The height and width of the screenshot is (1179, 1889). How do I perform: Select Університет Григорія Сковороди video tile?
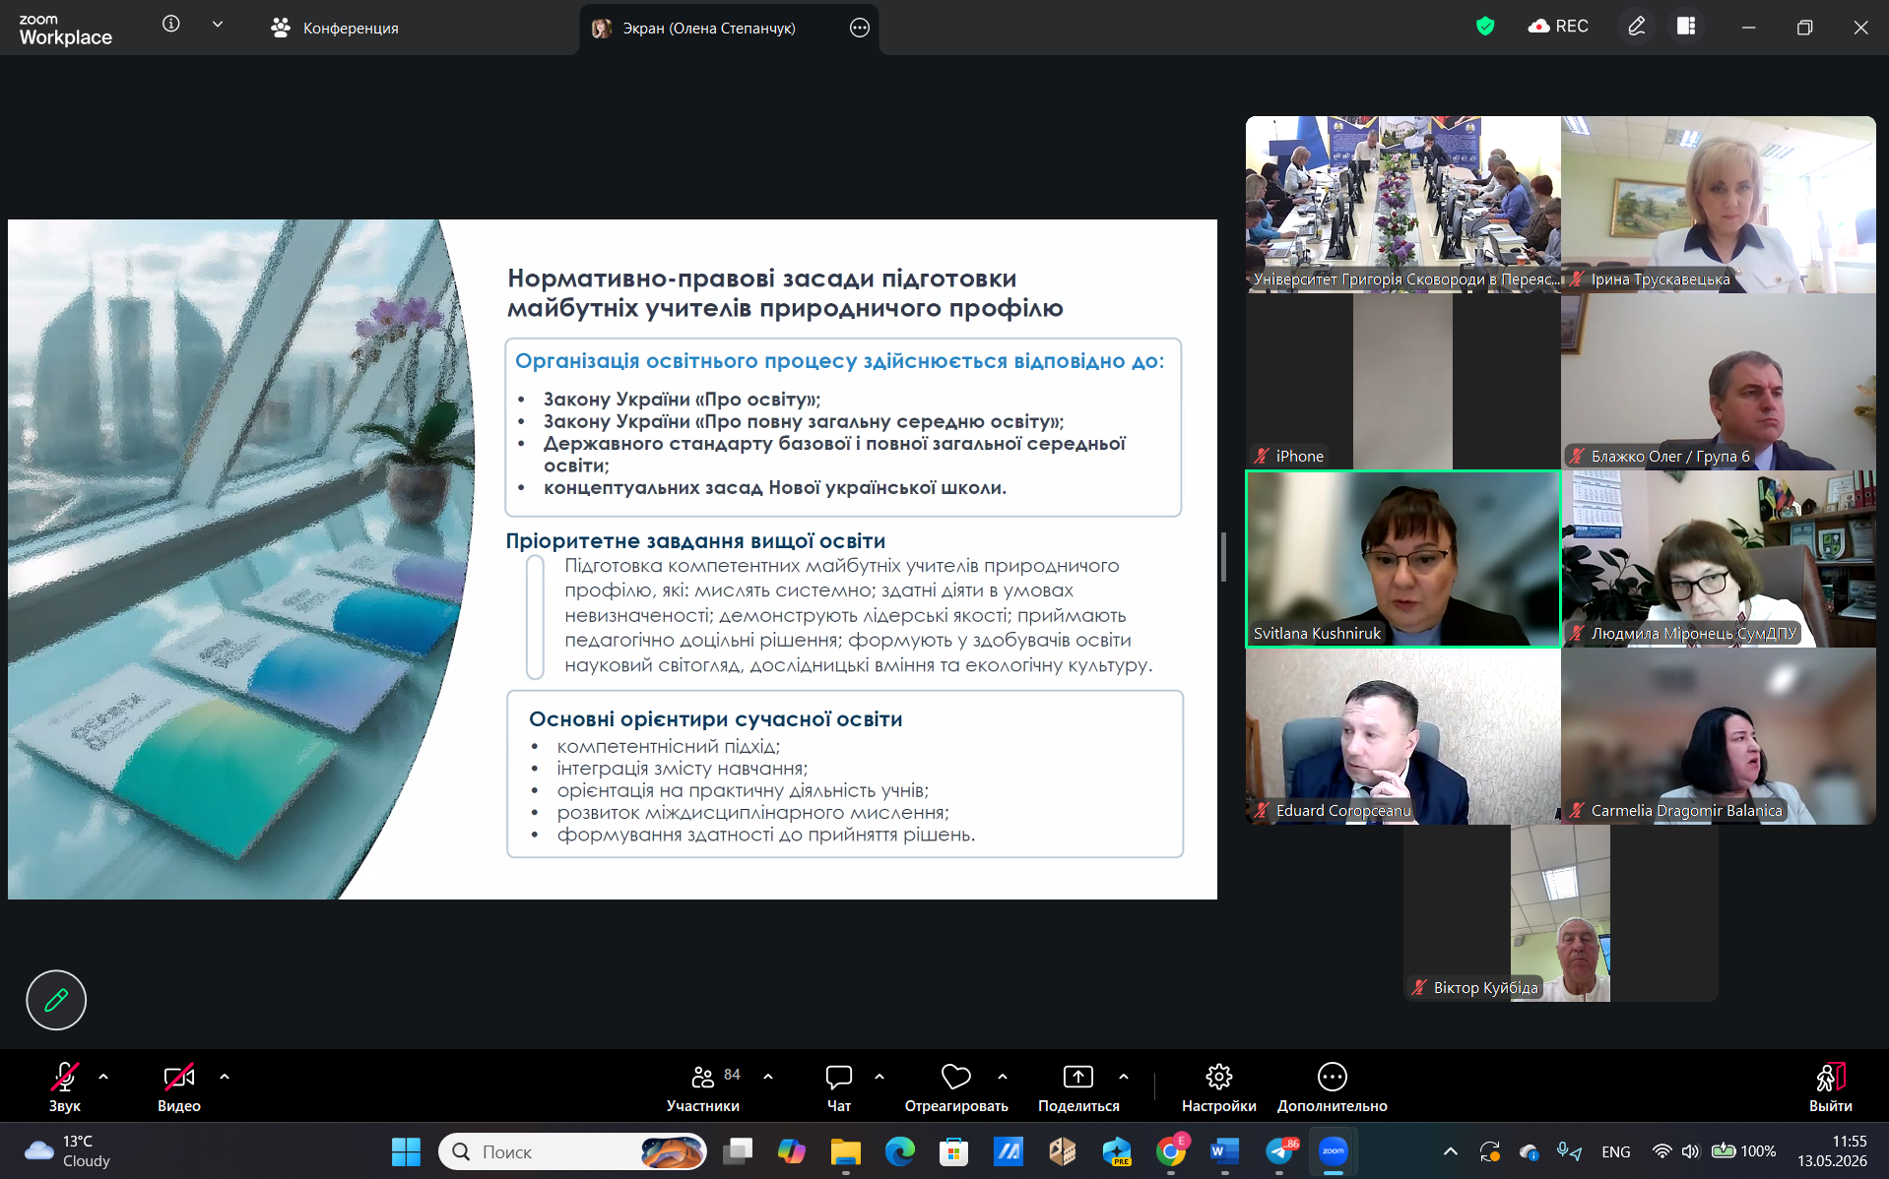tap(1403, 205)
